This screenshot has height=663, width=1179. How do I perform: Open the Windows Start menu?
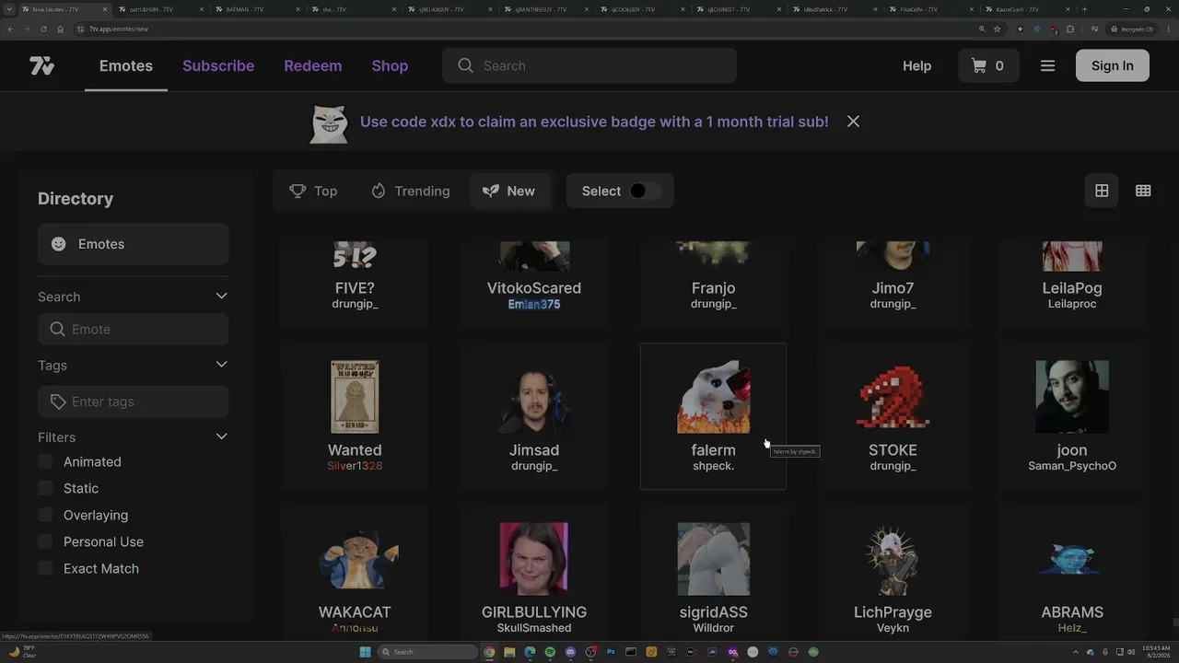click(x=365, y=652)
